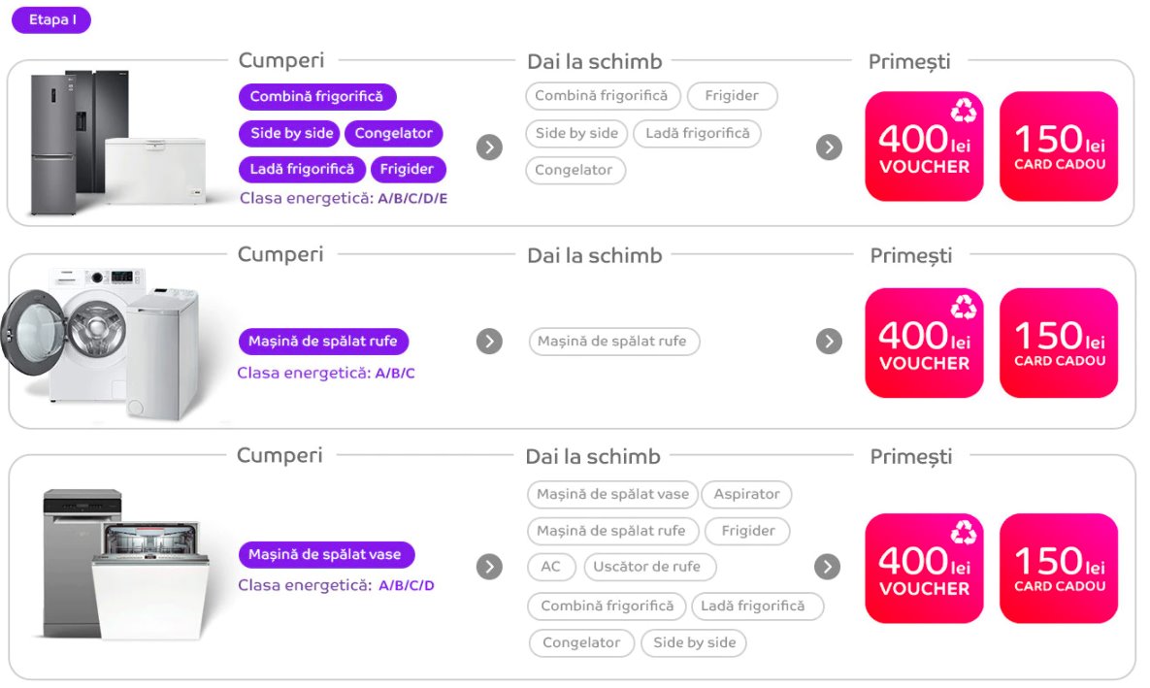Click arrow icon after dishwasher purchase tag
1150x688 pixels.
pyautogui.click(x=489, y=567)
